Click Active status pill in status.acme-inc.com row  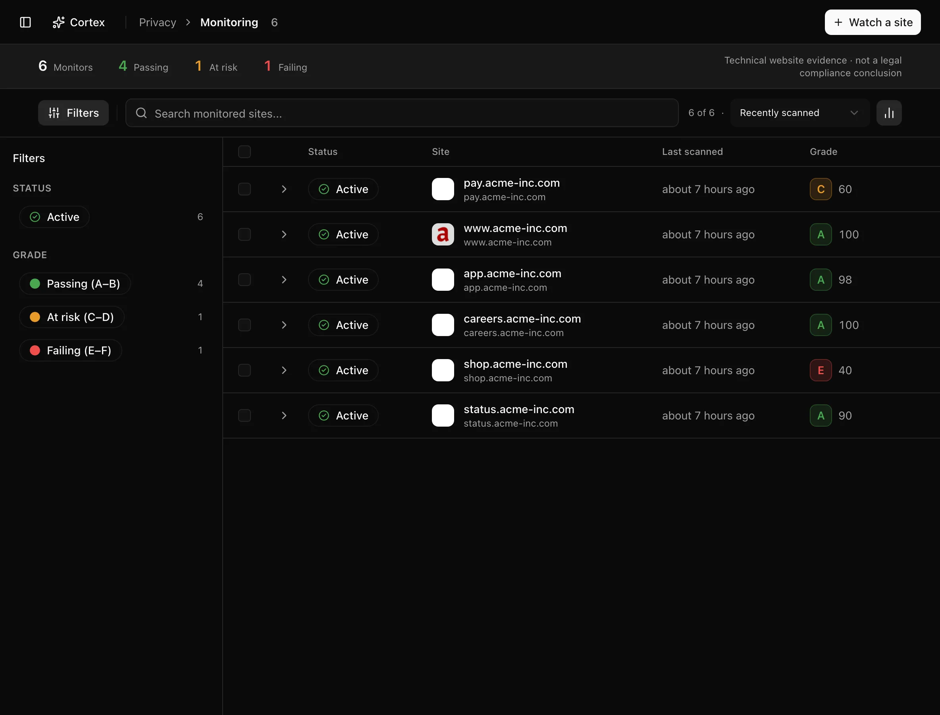(x=343, y=415)
